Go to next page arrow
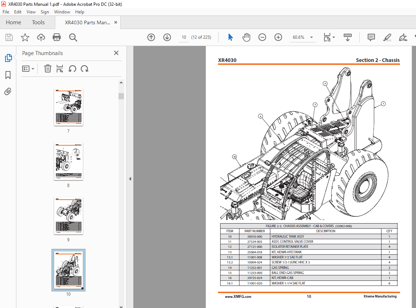The width and height of the screenshot is (416, 308). [167, 37]
